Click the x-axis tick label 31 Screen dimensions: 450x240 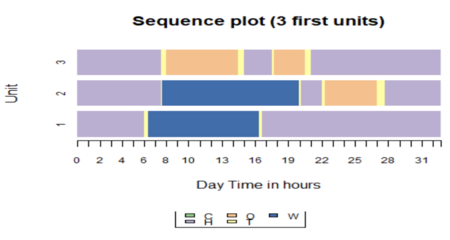(421, 160)
